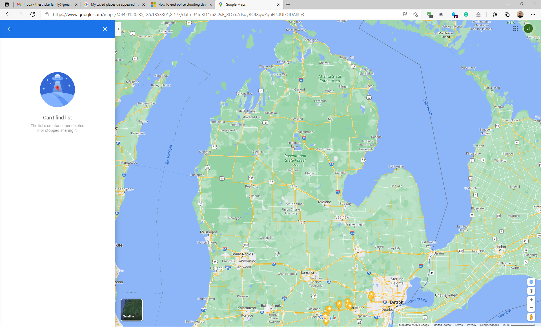Open the Google account J avatar

pyautogui.click(x=528, y=28)
